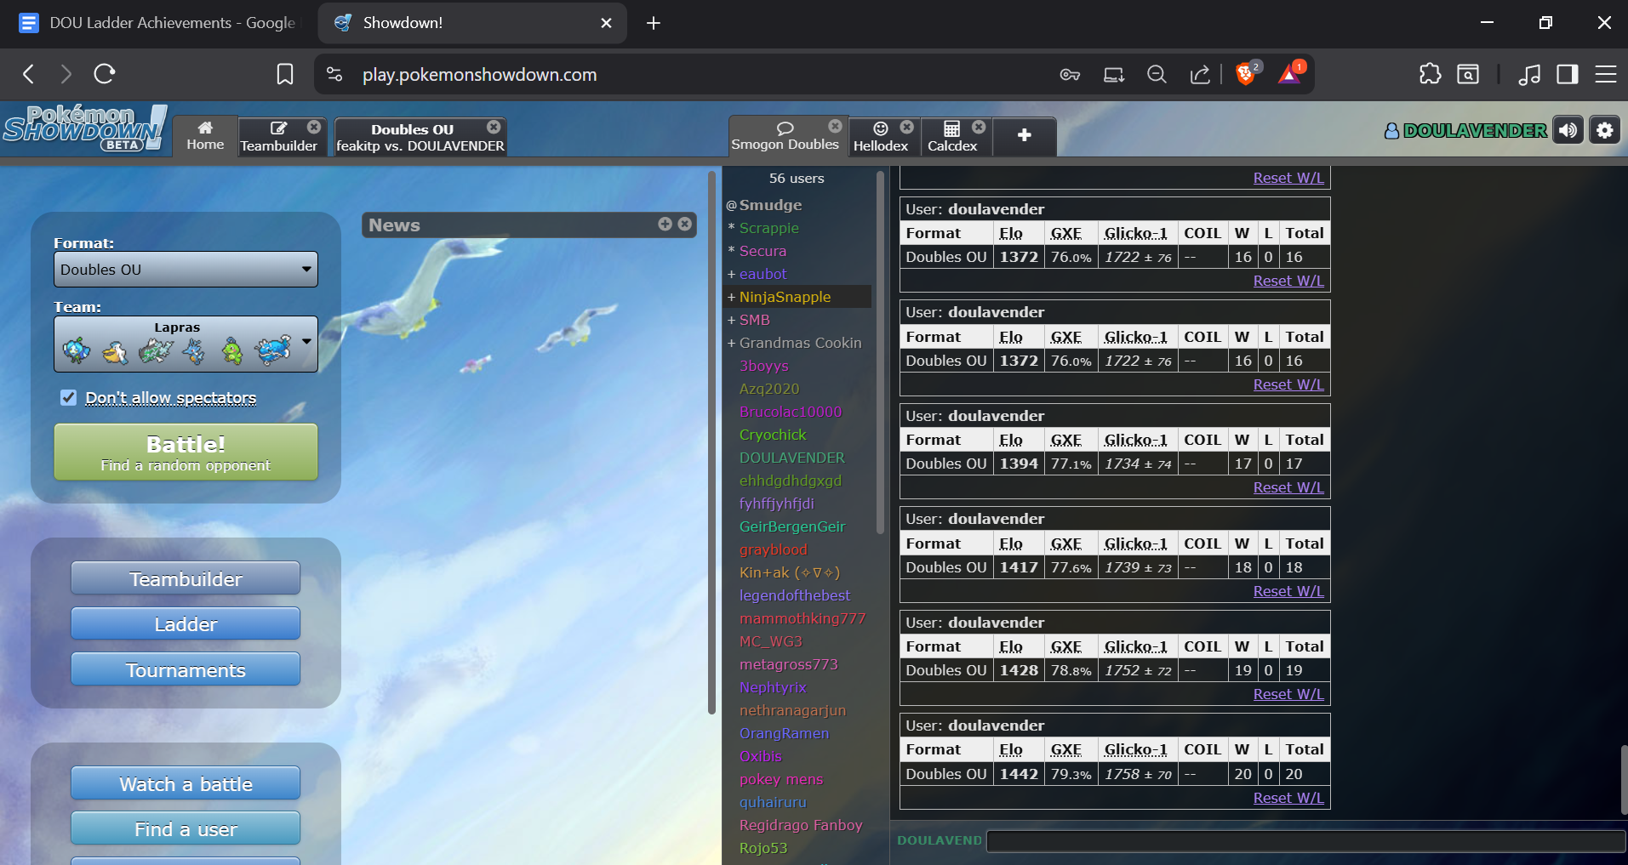Open the Tournaments button
This screenshot has height=865, width=1628.
click(x=186, y=669)
